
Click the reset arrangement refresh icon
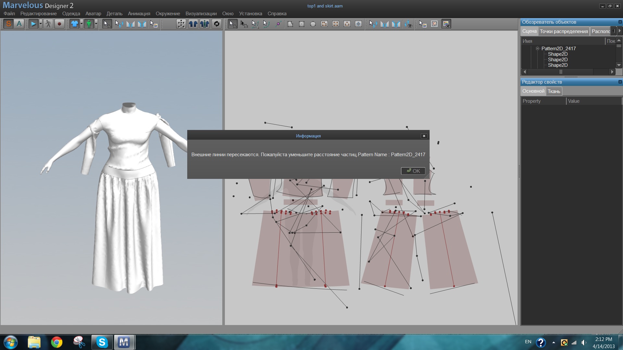click(216, 24)
